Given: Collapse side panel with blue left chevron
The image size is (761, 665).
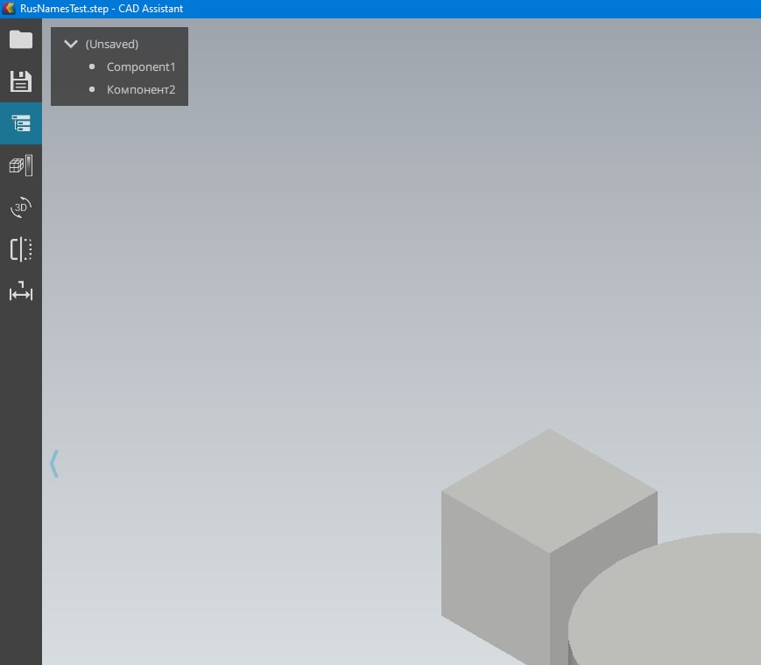Looking at the screenshot, I should coord(54,464).
